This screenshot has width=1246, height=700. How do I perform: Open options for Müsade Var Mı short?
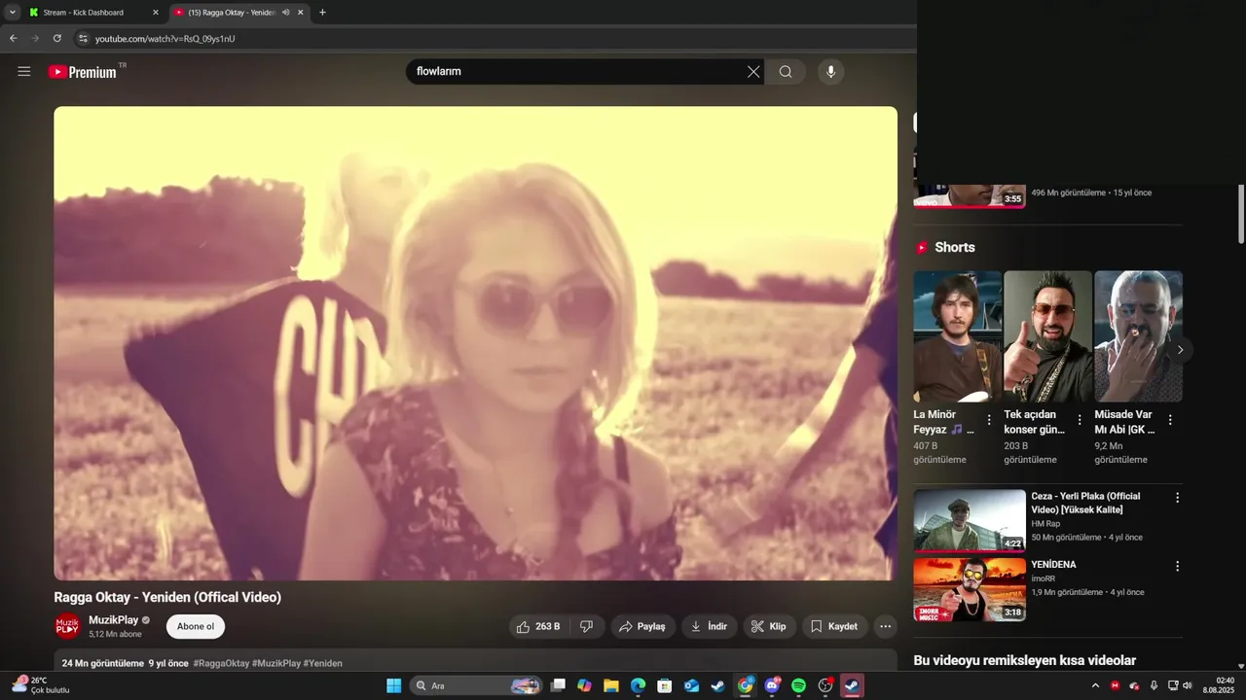[x=1170, y=420]
